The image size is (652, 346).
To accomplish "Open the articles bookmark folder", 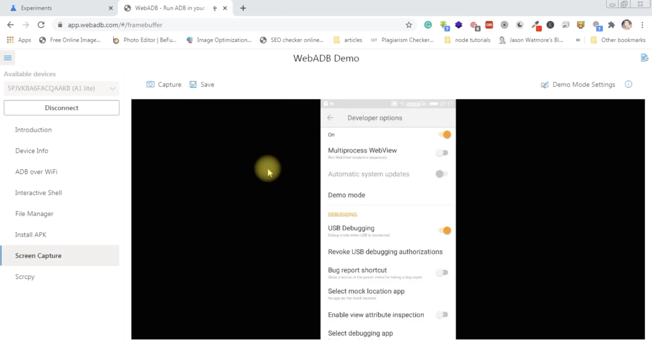I will click(x=348, y=40).
